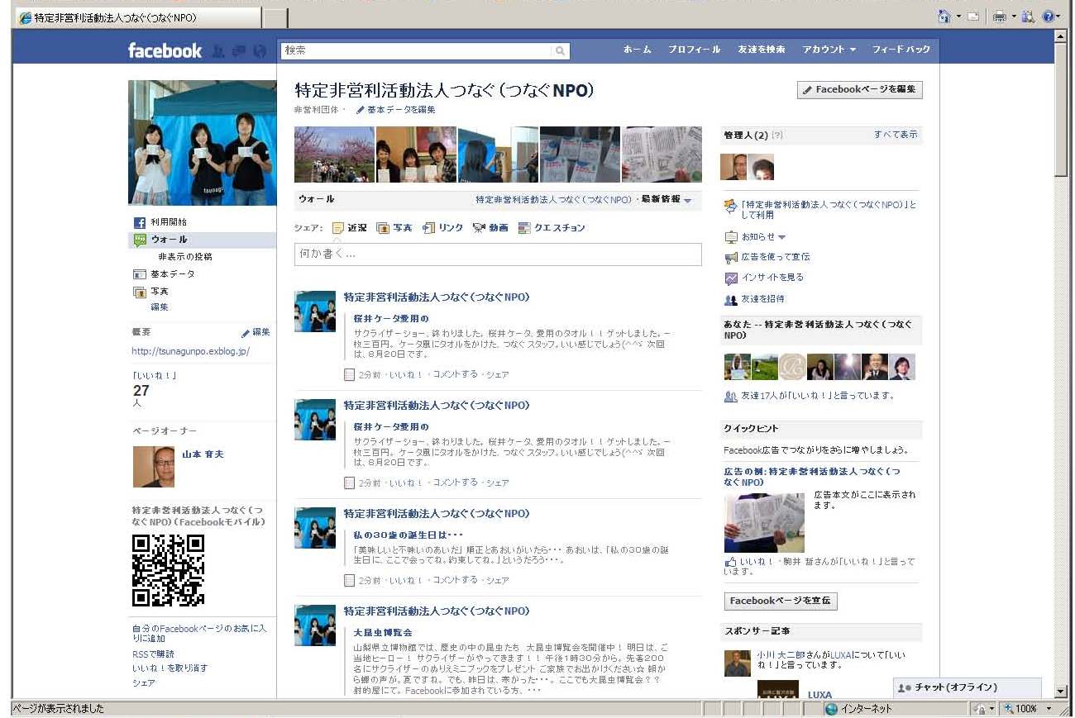
Task: Expand the アカウント dropdown
Action: [829, 50]
